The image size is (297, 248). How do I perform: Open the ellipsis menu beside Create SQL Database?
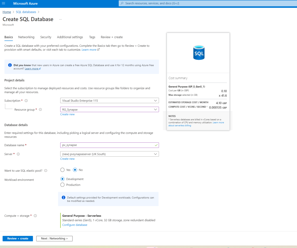tap(60, 19)
